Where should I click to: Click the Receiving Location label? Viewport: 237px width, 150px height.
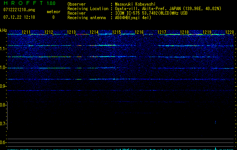click(x=88, y=9)
